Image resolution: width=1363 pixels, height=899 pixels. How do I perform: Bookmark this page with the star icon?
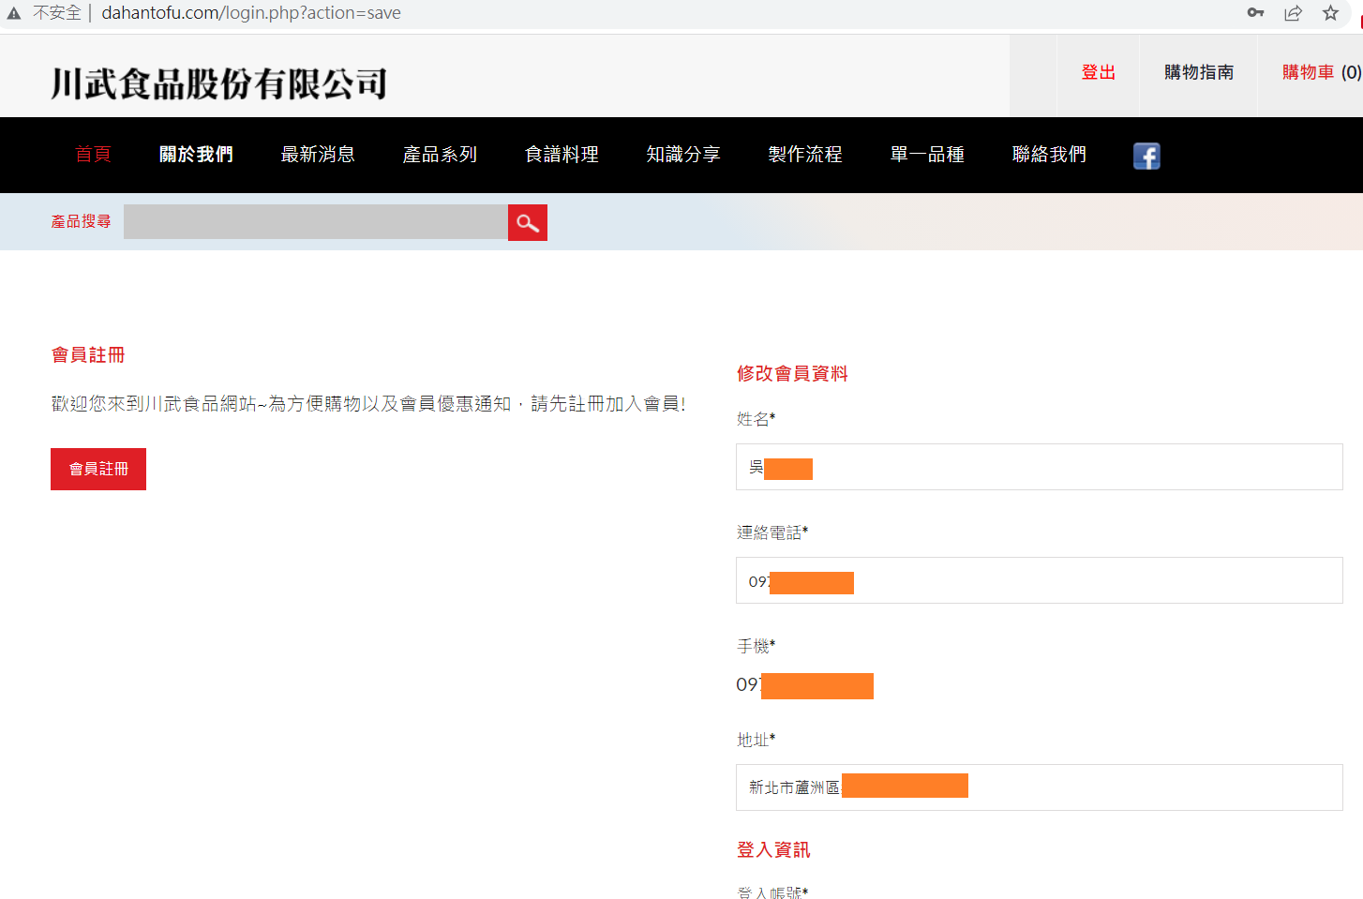point(1330,13)
